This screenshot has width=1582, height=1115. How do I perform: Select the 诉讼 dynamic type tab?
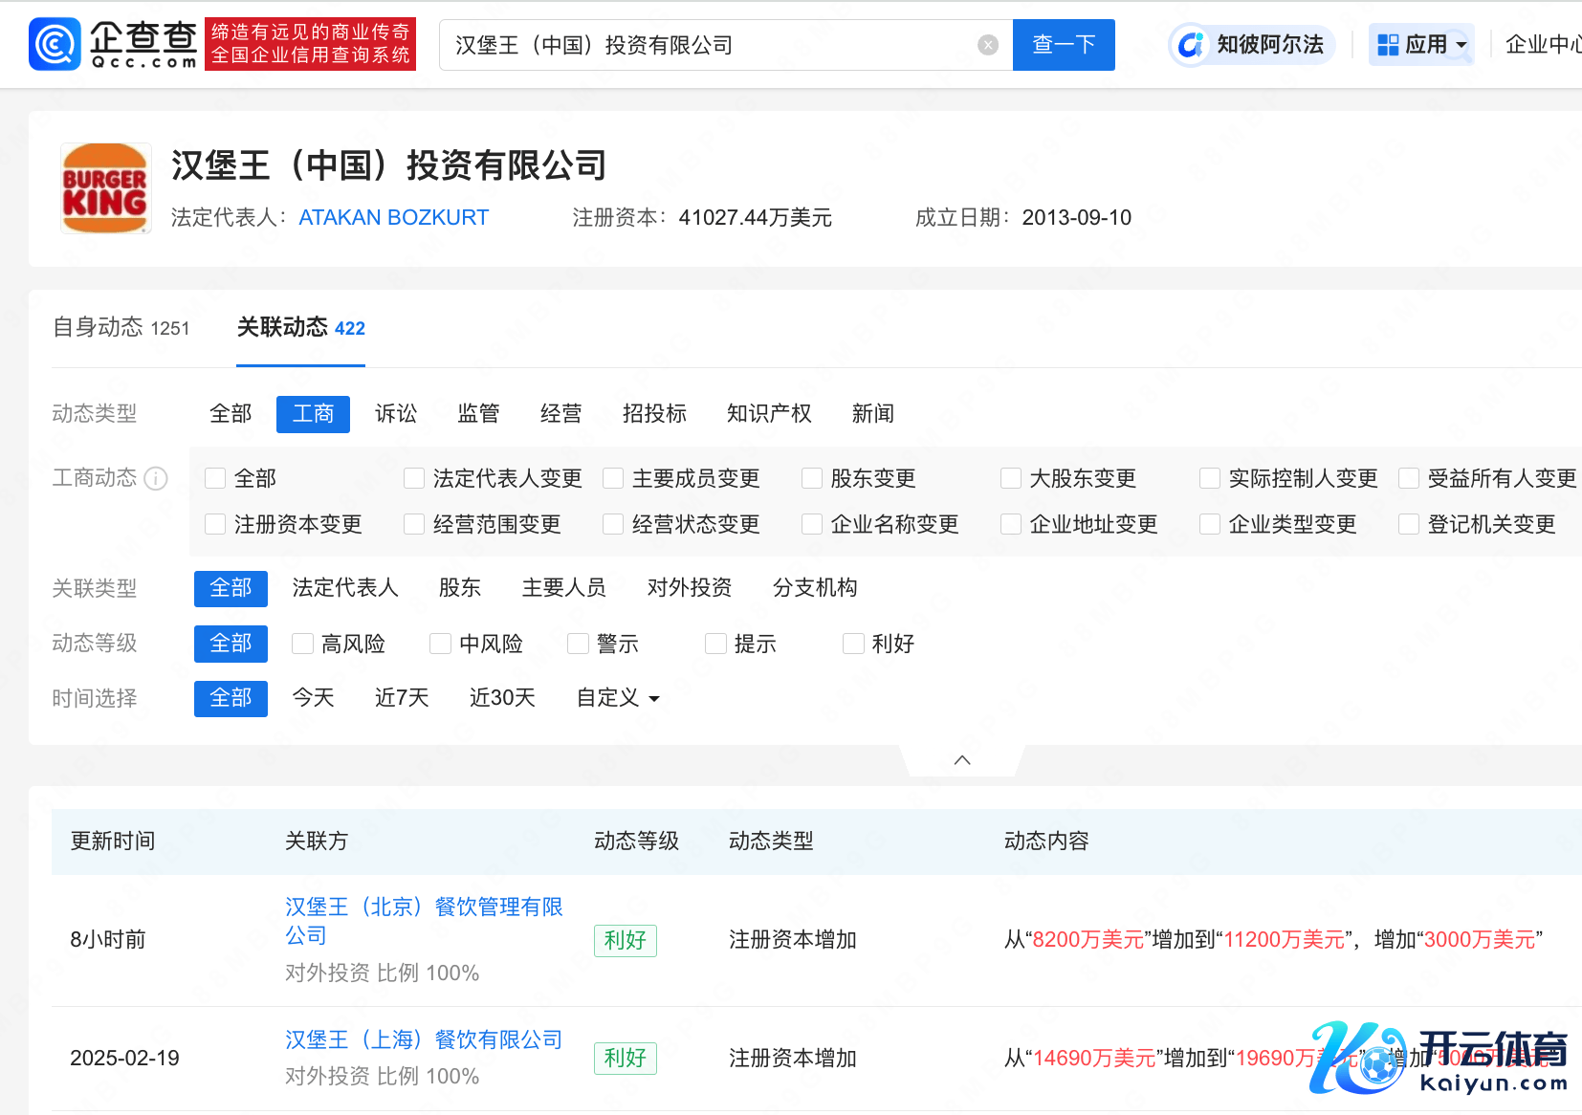[395, 414]
